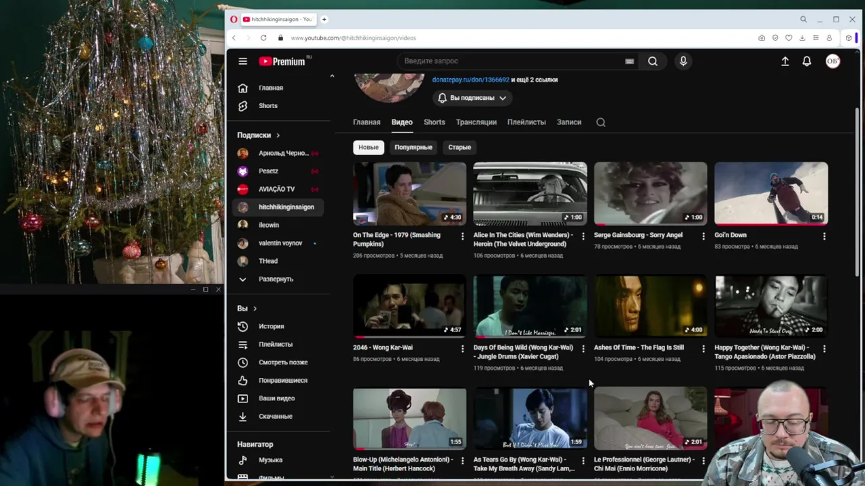Play the Blow-Up video thumbnail
Image resolution: width=865 pixels, height=486 pixels.
click(410, 418)
